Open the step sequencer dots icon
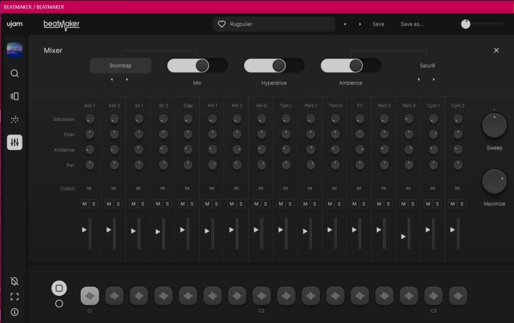 pos(15,120)
